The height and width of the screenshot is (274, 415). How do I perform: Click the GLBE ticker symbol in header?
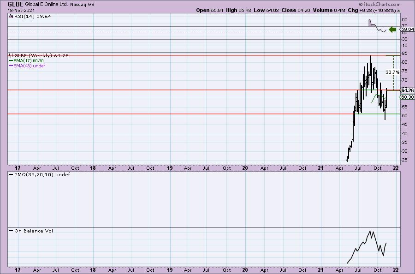pos(16,4)
